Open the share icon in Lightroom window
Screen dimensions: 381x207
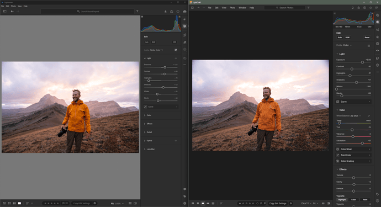[x=172, y=12]
